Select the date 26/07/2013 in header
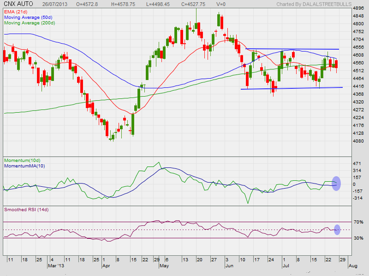 pos(55,4)
